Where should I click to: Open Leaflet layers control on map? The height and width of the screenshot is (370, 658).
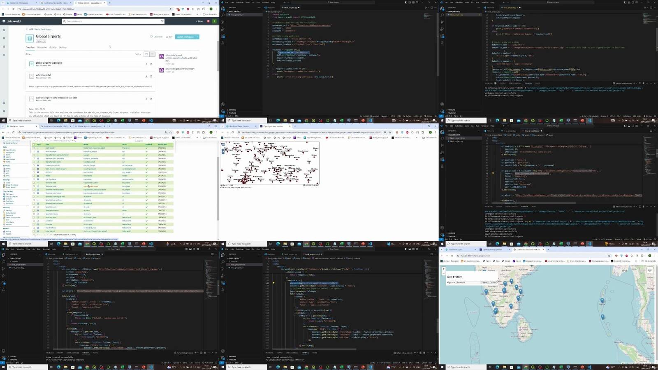coord(650,270)
